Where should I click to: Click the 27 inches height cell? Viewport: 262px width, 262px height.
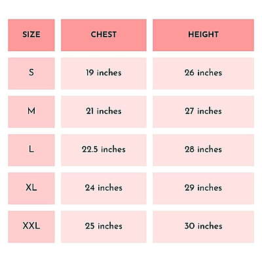pos(203,111)
